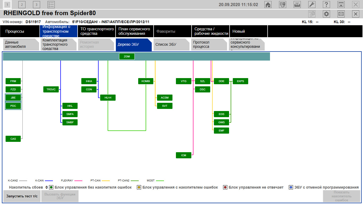This screenshot has width=363, height=204.
Task: Select the HKL control unit
Action: 70,106
